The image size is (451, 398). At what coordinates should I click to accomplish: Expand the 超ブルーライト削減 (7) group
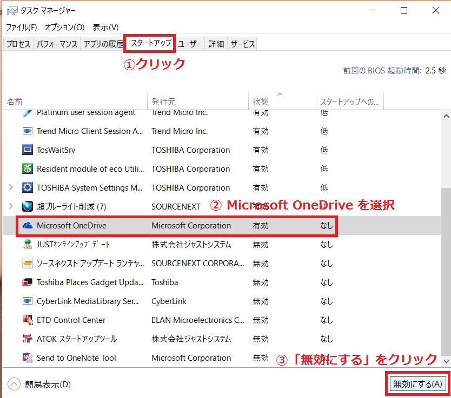[x=11, y=206]
